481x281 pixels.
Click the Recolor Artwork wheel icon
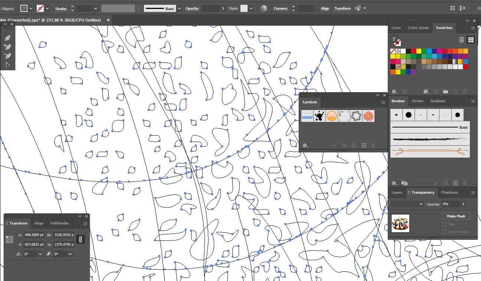264,8
